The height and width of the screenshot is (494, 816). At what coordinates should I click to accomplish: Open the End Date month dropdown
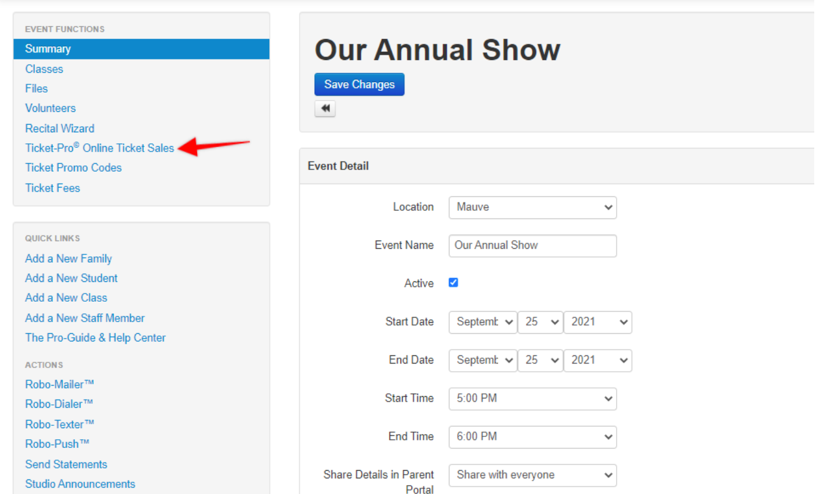click(483, 361)
